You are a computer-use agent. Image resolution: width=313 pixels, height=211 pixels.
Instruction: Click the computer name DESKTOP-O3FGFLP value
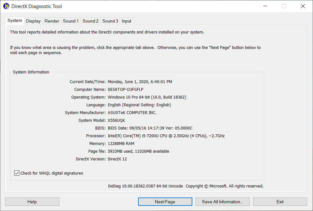(x=126, y=89)
